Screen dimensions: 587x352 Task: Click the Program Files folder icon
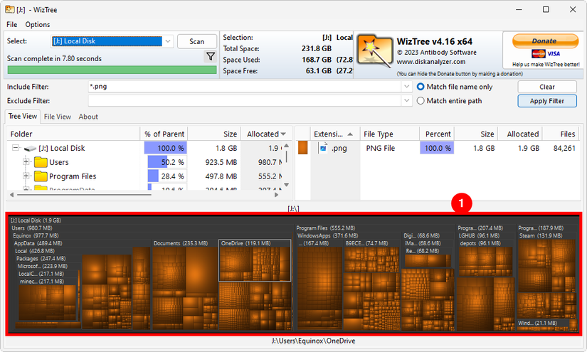pyautogui.click(x=41, y=176)
